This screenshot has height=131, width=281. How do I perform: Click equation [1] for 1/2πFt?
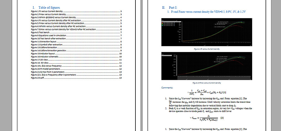pyautogui.click(x=207, y=92)
